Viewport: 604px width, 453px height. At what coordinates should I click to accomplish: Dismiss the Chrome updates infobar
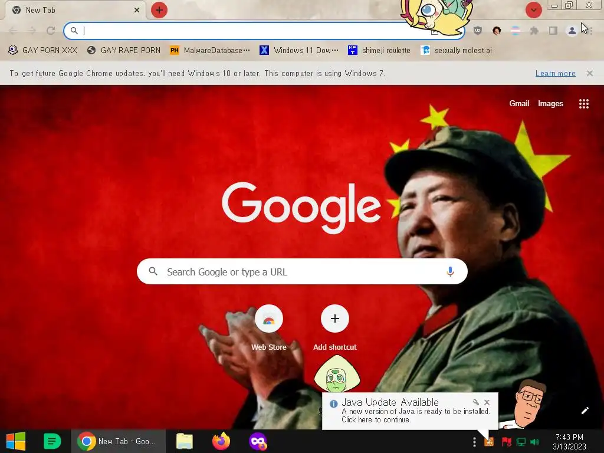pyautogui.click(x=590, y=73)
